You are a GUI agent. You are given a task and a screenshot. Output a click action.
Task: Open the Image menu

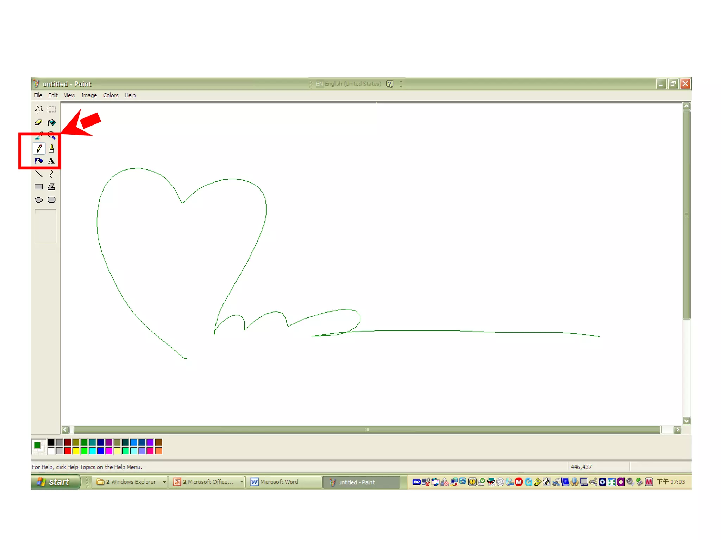click(x=89, y=95)
